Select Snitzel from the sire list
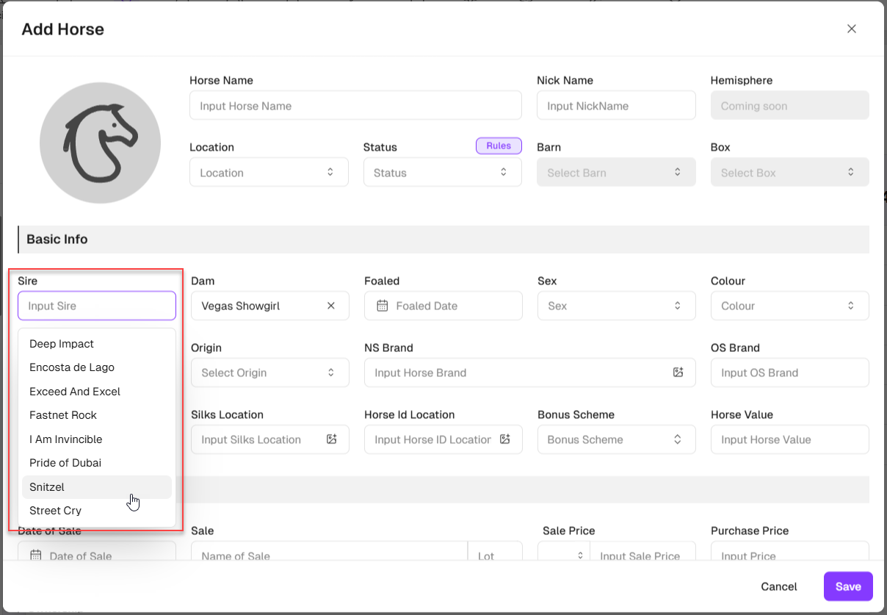The image size is (887, 615). [47, 487]
